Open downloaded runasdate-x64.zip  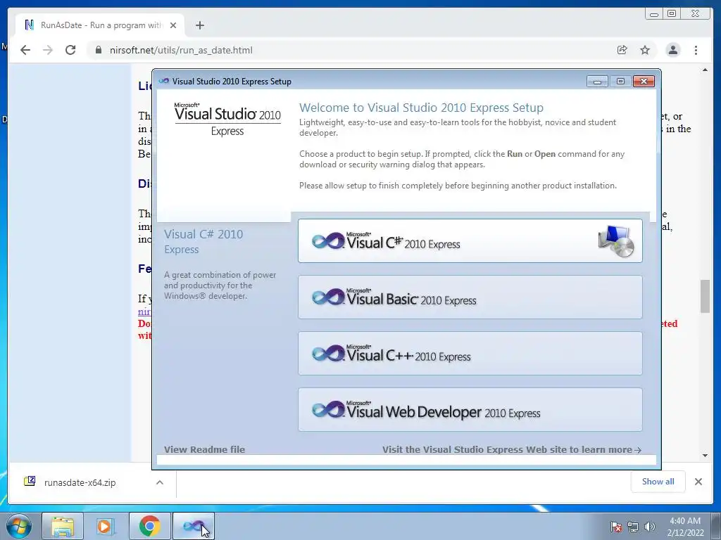click(80, 482)
